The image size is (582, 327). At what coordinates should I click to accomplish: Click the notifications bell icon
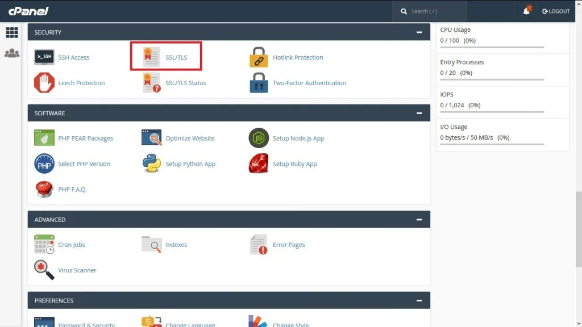527,10
